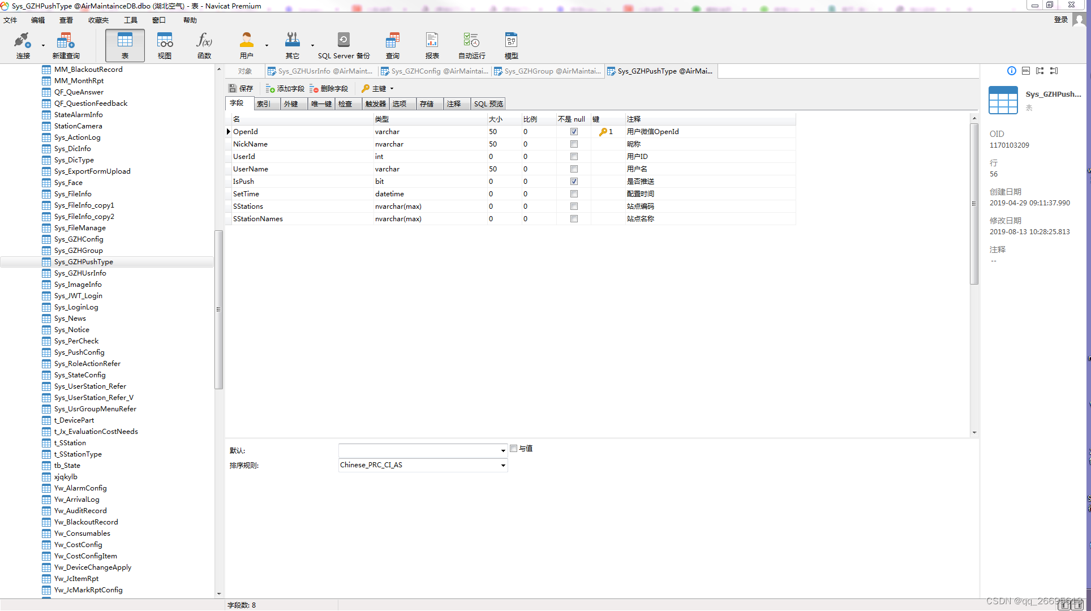This screenshot has width=1091, height=611.
Task: Click the Save (保存) button
Action: pyautogui.click(x=241, y=89)
